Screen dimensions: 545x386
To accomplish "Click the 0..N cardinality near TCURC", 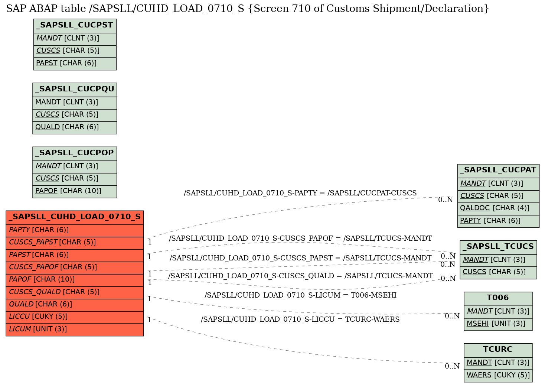I will (452, 366).
